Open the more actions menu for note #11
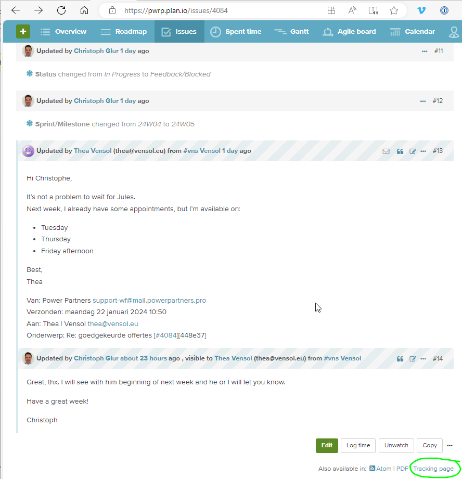 point(425,51)
